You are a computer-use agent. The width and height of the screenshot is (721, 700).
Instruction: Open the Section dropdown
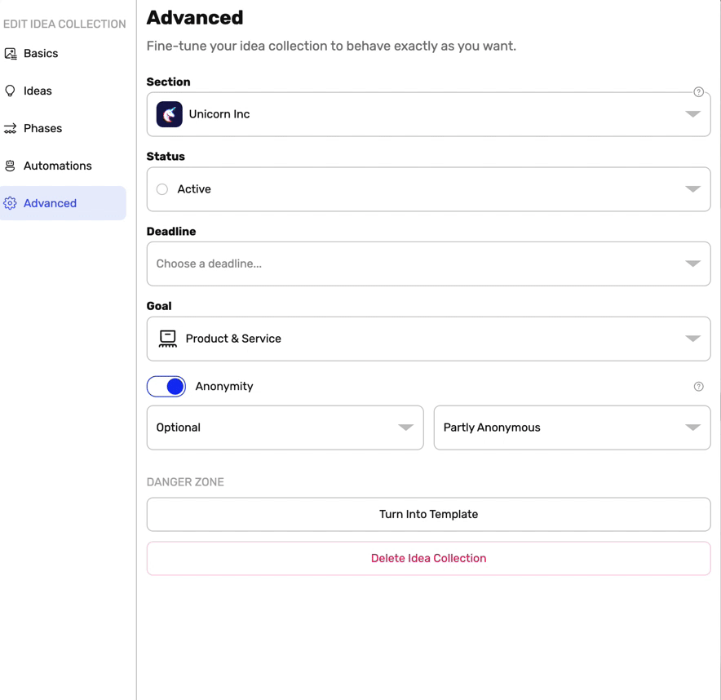[x=693, y=114]
